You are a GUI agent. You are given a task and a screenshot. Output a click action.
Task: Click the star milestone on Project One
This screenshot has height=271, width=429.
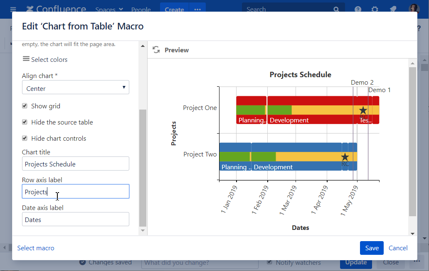pos(363,110)
